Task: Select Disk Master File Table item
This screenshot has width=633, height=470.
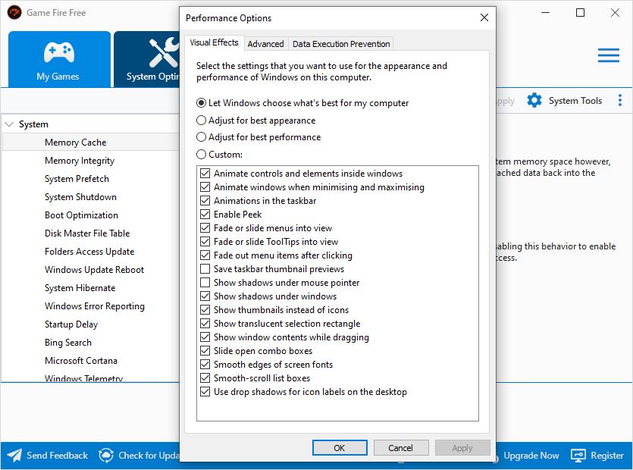Action: (87, 233)
